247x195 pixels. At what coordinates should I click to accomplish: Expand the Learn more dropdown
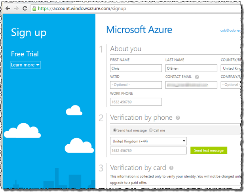(x=25, y=65)
